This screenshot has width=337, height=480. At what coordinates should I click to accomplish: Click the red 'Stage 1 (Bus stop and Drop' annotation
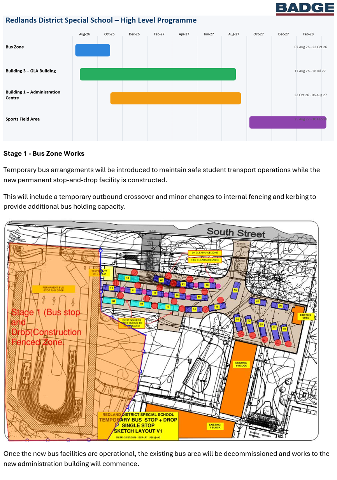click(x=47, y=327)
